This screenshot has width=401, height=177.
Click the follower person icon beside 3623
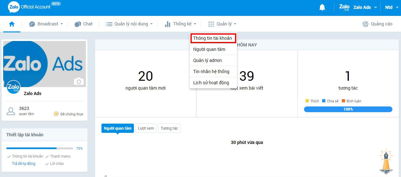[11, 111]
